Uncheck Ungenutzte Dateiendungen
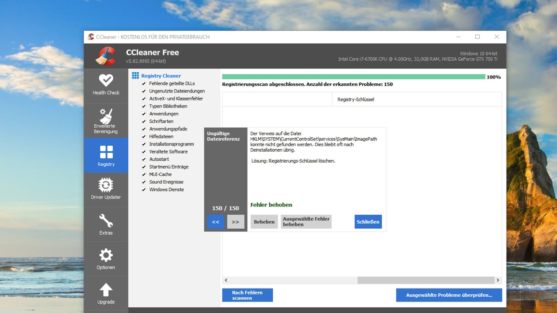The image size is (557, 313). pos(144,91)
